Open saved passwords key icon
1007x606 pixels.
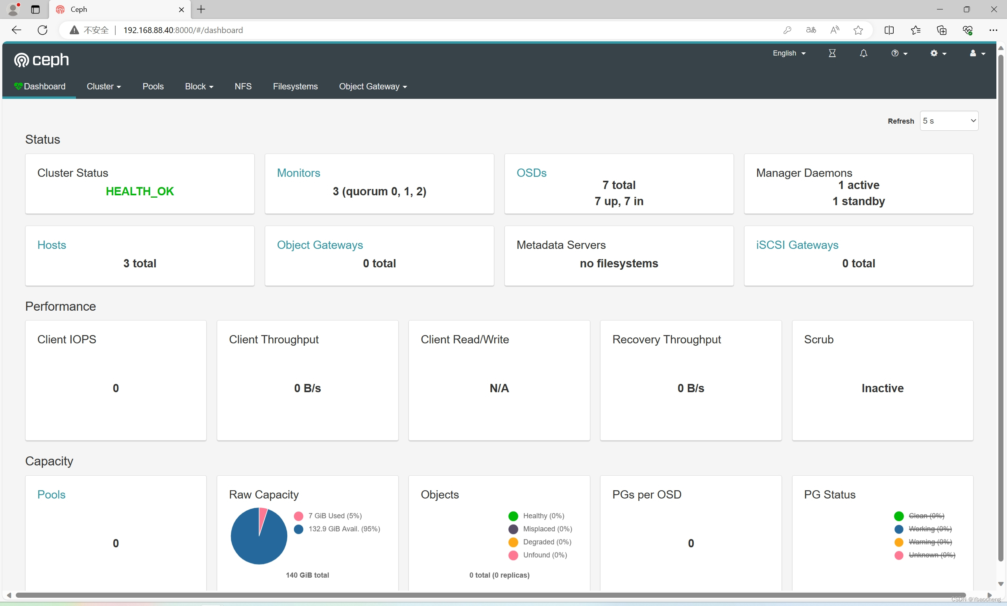click(x=787, y=30)
